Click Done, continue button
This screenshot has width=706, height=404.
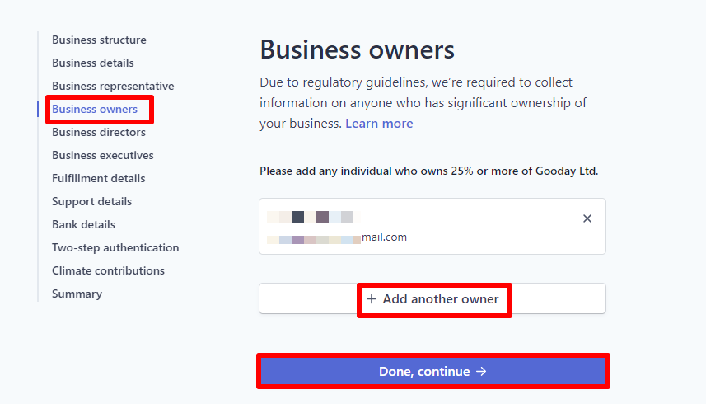tap(433, 372)
